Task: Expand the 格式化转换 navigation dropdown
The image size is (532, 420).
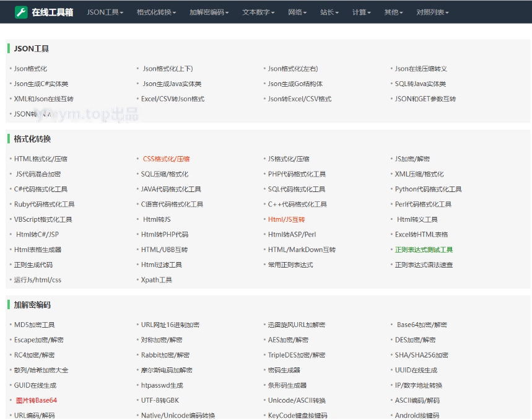Action: [156, 12]
